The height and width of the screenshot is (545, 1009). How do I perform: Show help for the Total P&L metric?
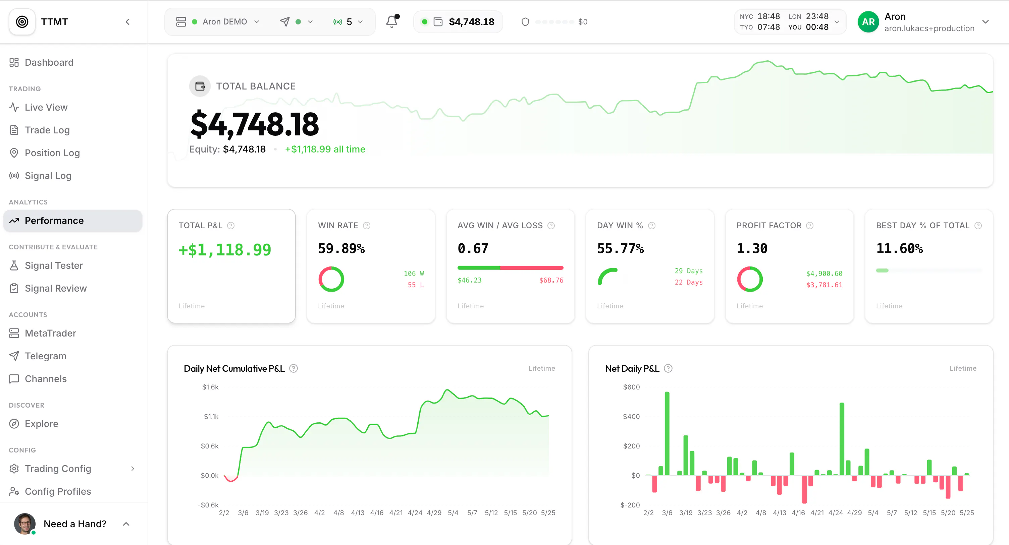pyautogui.click(x=231, y=226)
